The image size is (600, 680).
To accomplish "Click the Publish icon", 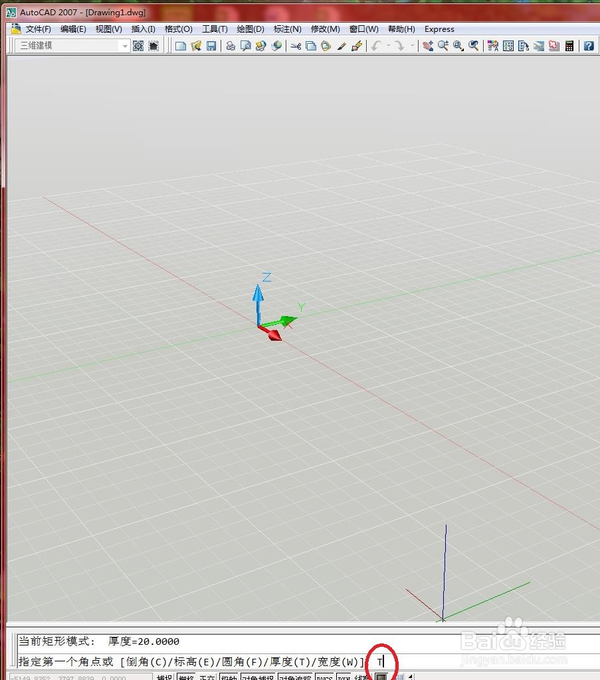I will (x=260, y=46).
